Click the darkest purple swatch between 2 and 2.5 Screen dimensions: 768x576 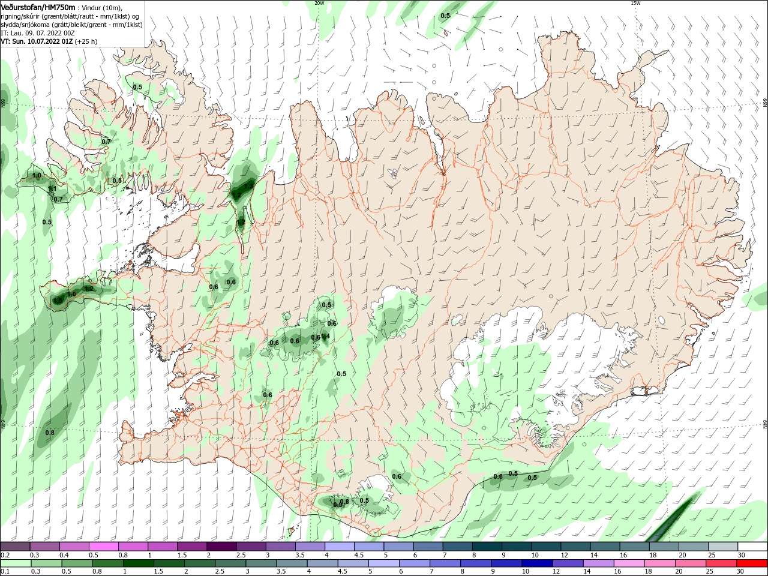coord(221,547)
